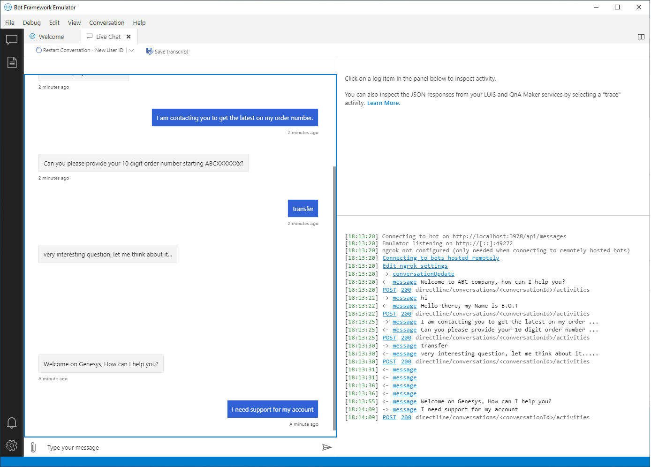The height and width of the screenshot is (467, 651).
Task: Select bubble 'Can you please provide your 10 digit'
Action: point(144,163)
